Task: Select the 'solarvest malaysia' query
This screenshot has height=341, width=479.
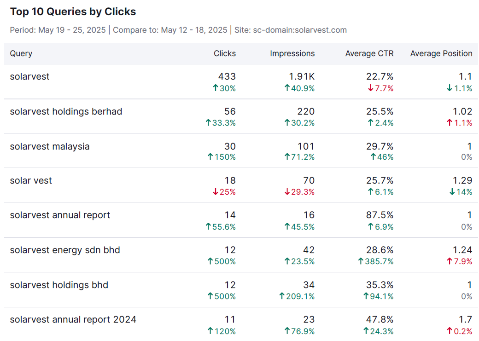Action: pos(50,146)
